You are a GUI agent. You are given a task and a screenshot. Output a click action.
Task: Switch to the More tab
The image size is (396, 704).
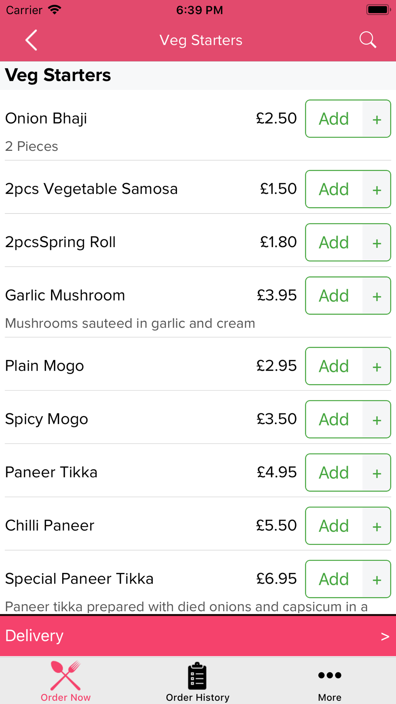[329, 681]
